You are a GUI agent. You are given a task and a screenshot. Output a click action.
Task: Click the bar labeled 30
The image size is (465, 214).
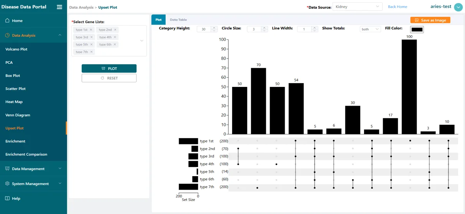tap(353, 120)
